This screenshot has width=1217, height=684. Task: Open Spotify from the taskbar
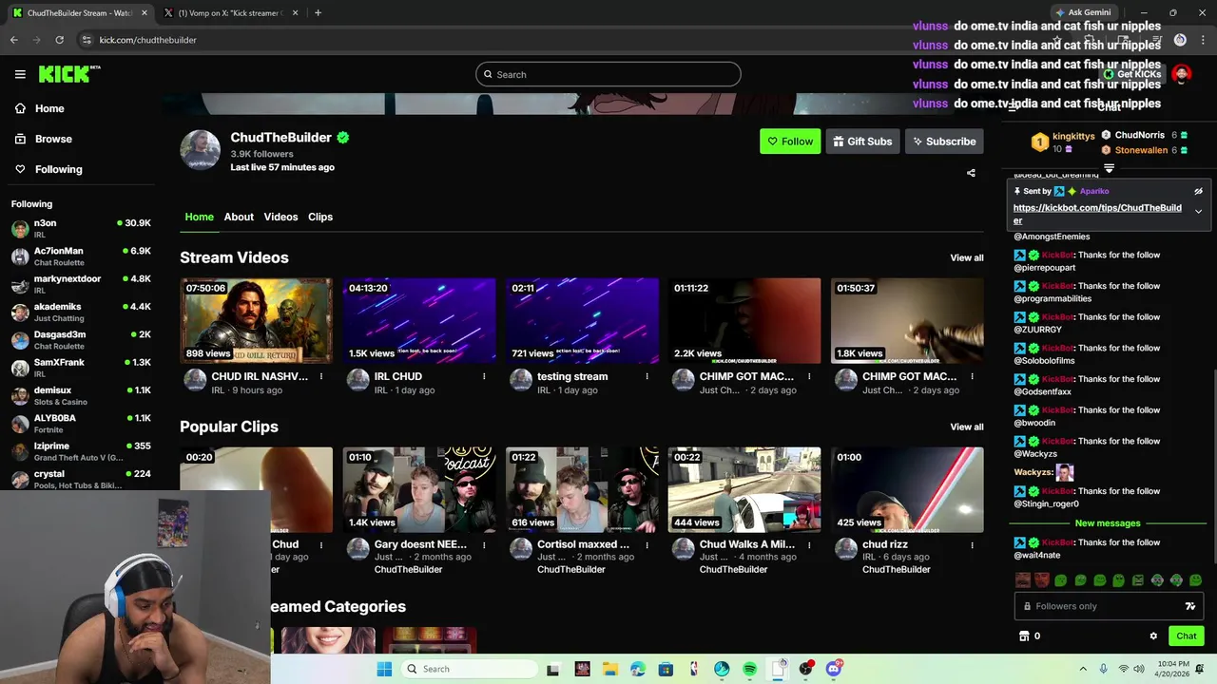coord(749,669)
